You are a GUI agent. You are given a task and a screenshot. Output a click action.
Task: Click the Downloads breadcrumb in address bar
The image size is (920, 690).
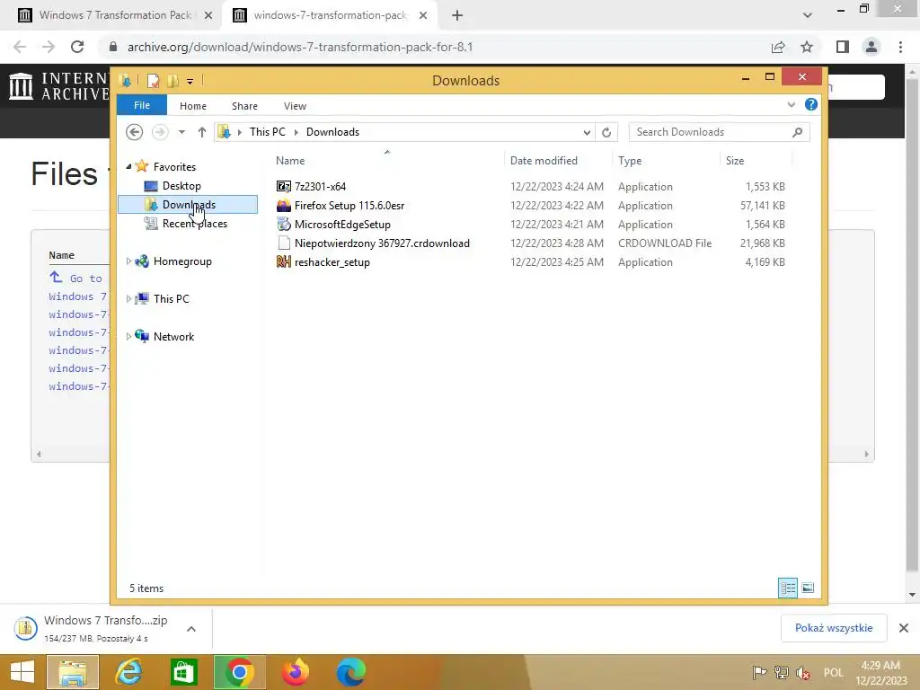point(332,132)
